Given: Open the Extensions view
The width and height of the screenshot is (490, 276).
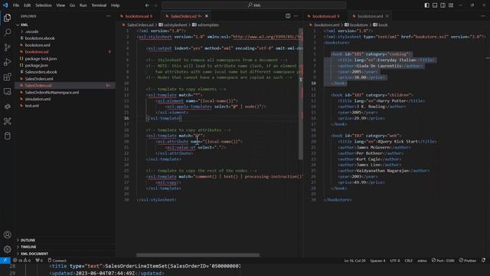Looking at the screenshot, I should click(x=7, y=77).
